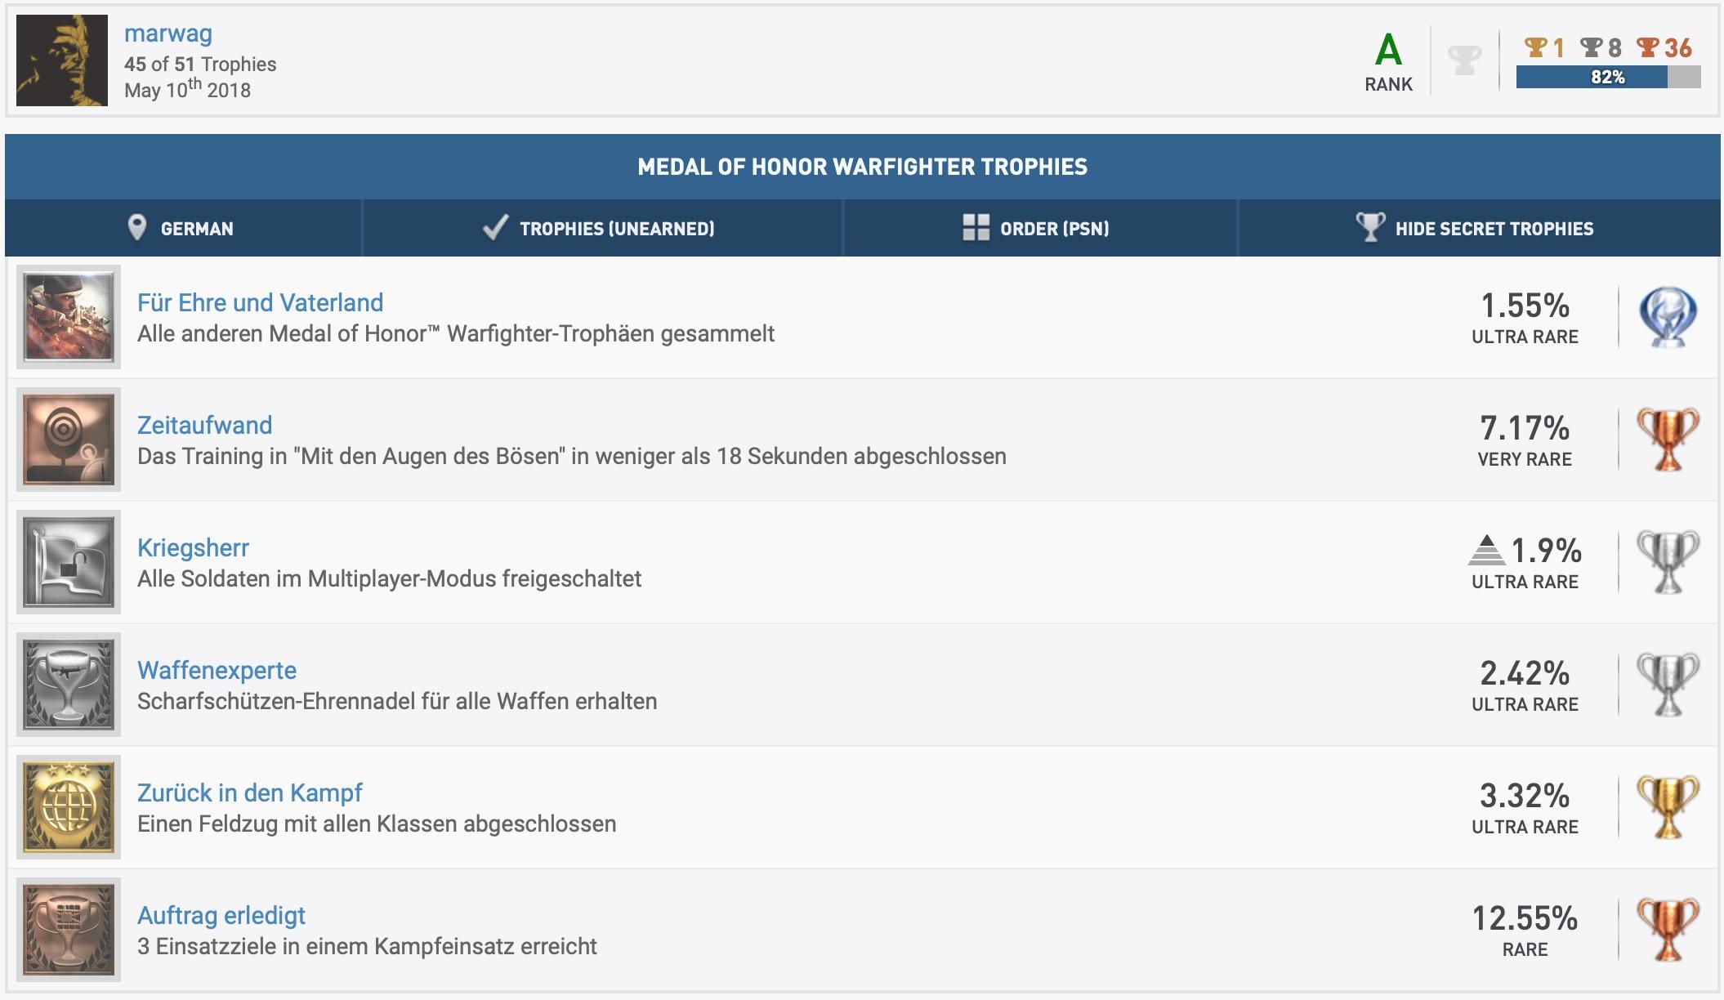The width and height of the screenshot is (1724, 1000).
Task: Toggle Hide Secret Trophies option
Action: (x=1477, y=229)
